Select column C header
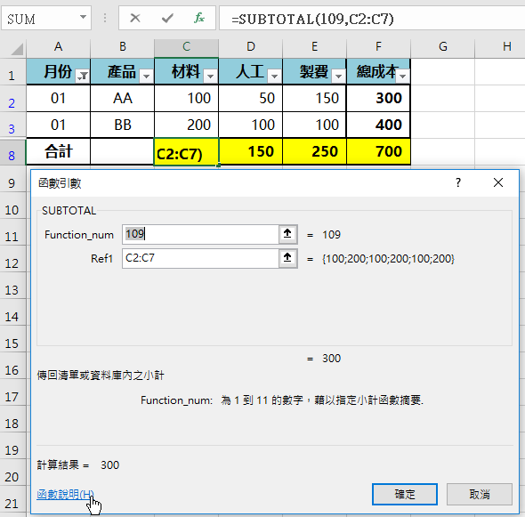The height and width of the screenshot is (517, 525). (187, 46)
